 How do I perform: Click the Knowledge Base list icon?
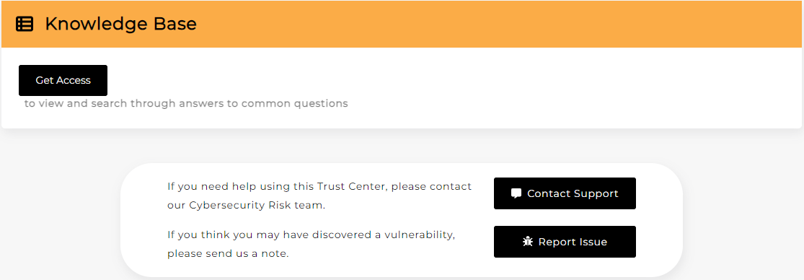[25, 24]
